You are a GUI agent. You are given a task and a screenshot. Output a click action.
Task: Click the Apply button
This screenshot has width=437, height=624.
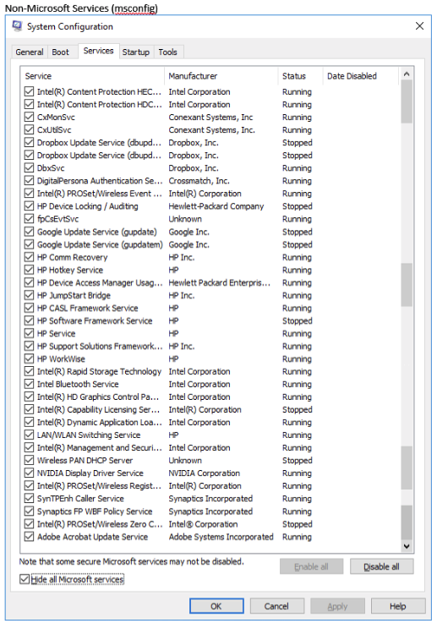click(337, 606)
